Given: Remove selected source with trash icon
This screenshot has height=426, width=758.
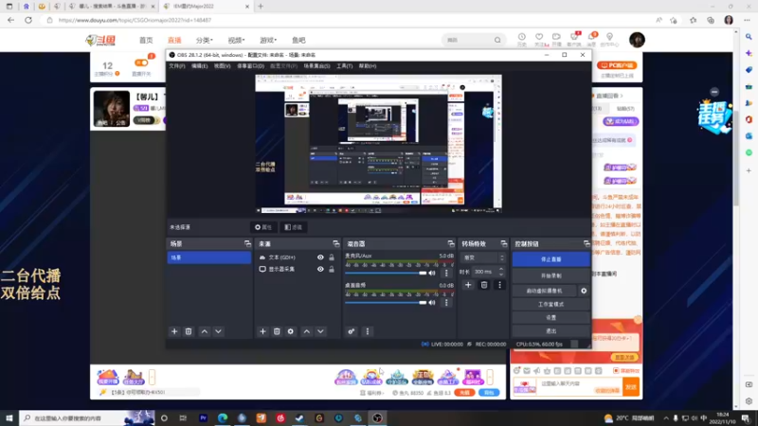Looking at the screenshot, I should [277, 331].
